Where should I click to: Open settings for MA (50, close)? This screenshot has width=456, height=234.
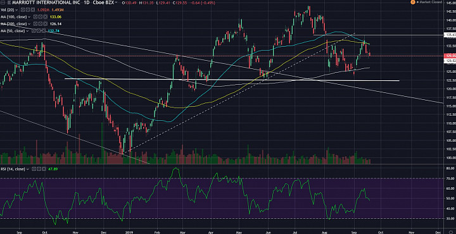(39, 31)
